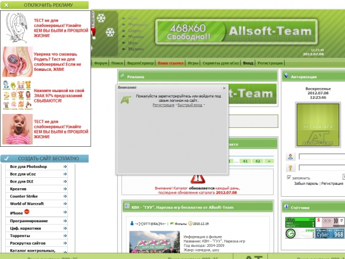345x259 pixels.
Task: Open the Форум menu item
Action: [101, 63]
